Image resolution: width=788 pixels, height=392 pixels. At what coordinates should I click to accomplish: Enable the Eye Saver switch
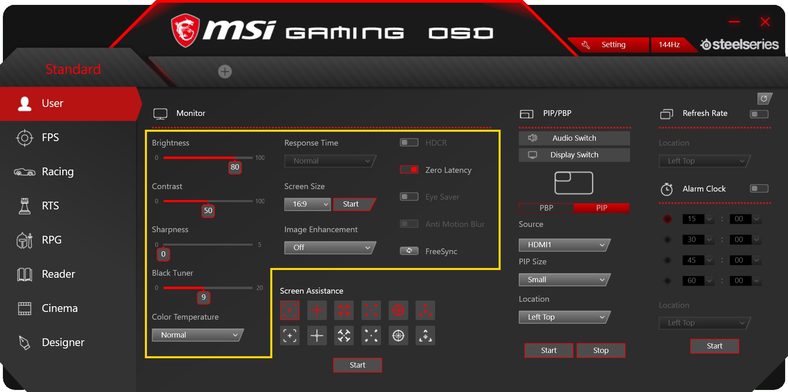[x=409, y=197]
